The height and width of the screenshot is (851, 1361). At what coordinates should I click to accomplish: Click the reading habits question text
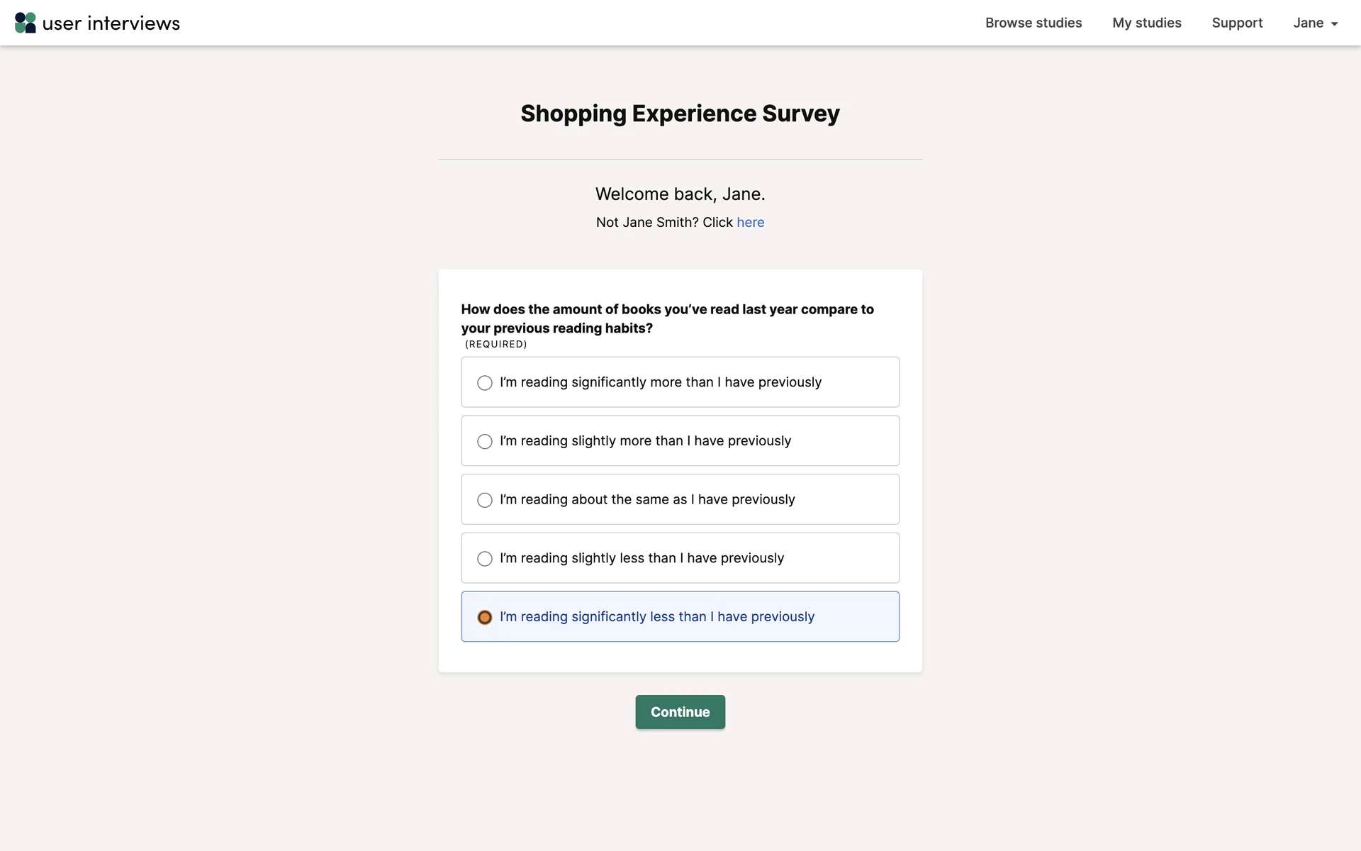(667, 318)
